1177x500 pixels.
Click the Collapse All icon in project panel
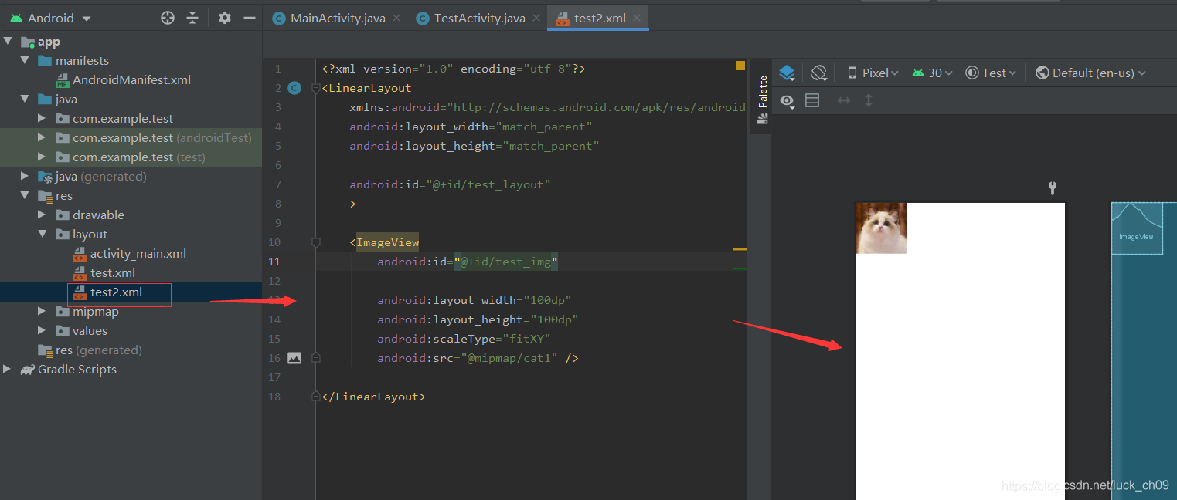point(192,18)
